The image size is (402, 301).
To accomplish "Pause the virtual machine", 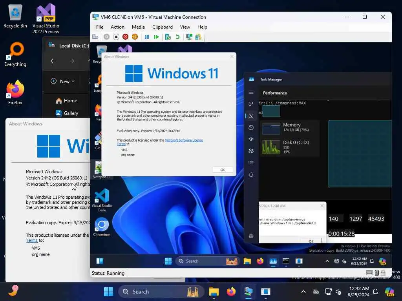I will [147, 37].
